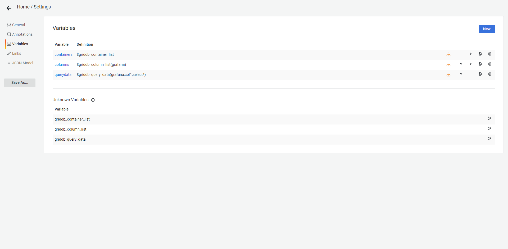Switch to the JSON Model section
Screen dimensions: 508x249
point(22,63)
